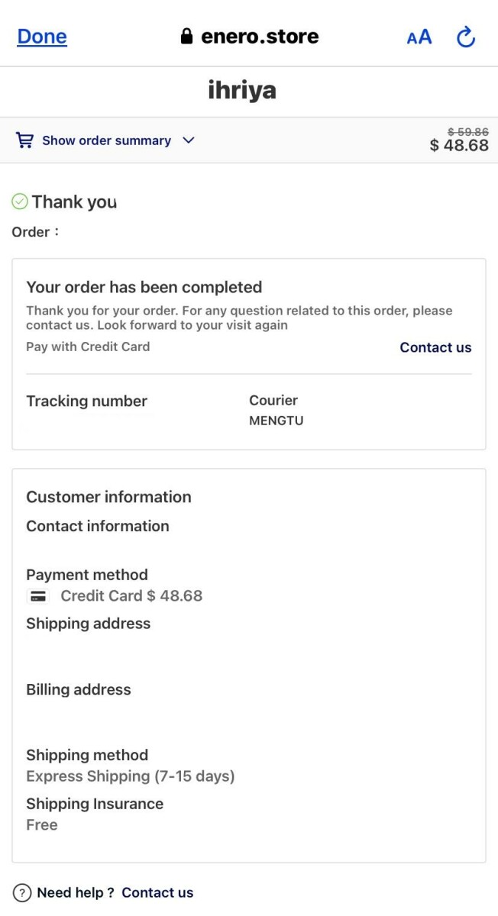Click the question mark help icon
The width and height of the screenshot is (498, 916).
23,892
